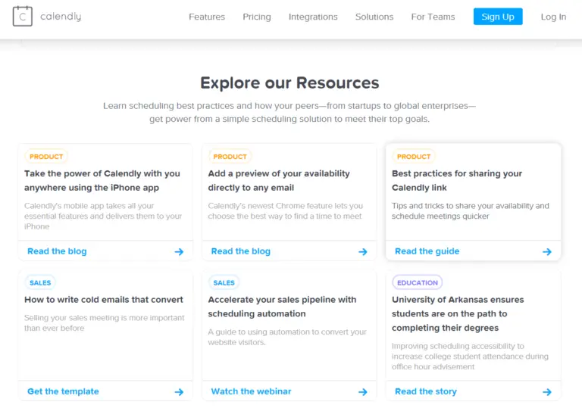Click the arrow beside Read the story

pos(546,392)
